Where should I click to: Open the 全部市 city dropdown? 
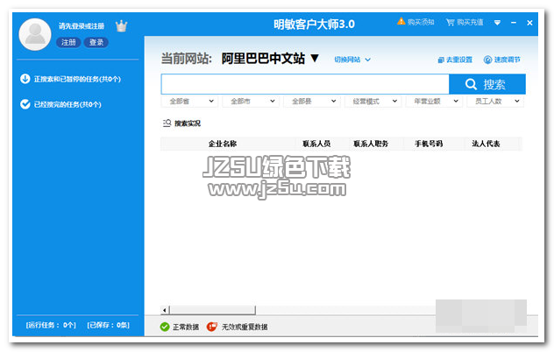[251, 102]
